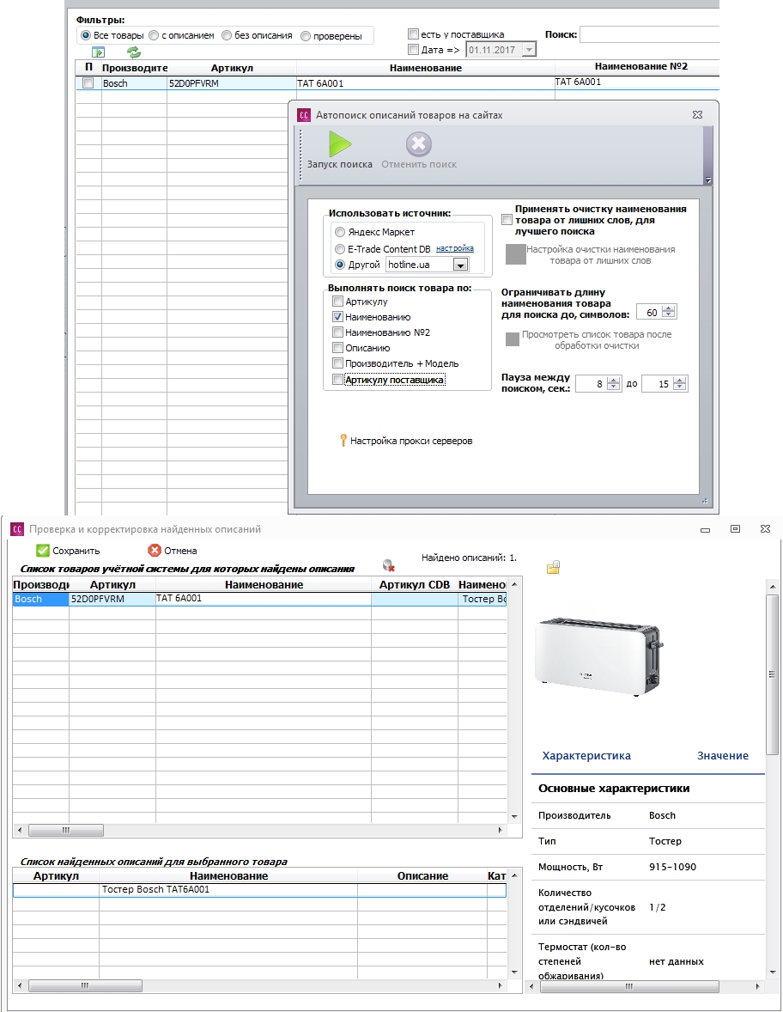Screen dimensions: 783x1012
Task: Click the Отменить поиск cancel icon
Action: click(x=419, y=144)
